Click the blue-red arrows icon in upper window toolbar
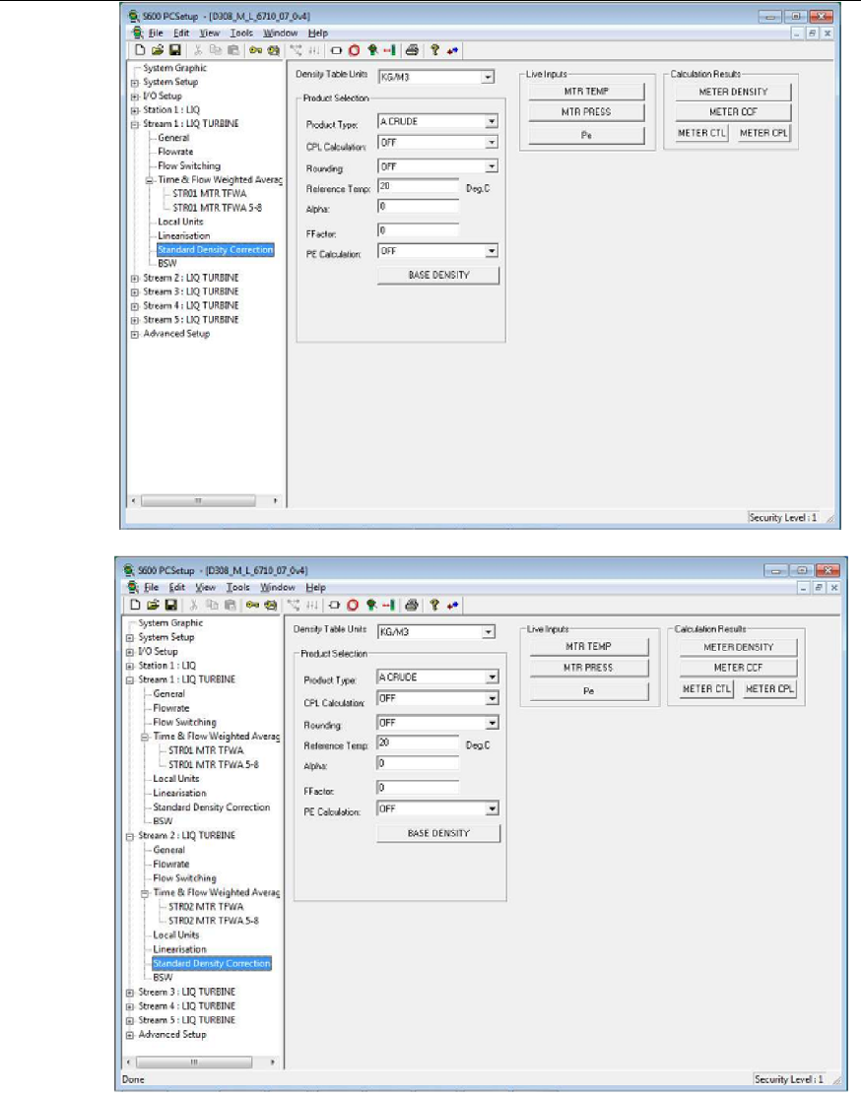861x1096 pixels. (x=452, y=50)
